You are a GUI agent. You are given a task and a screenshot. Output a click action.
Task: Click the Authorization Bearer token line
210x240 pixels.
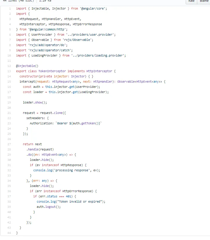point(66,123)
